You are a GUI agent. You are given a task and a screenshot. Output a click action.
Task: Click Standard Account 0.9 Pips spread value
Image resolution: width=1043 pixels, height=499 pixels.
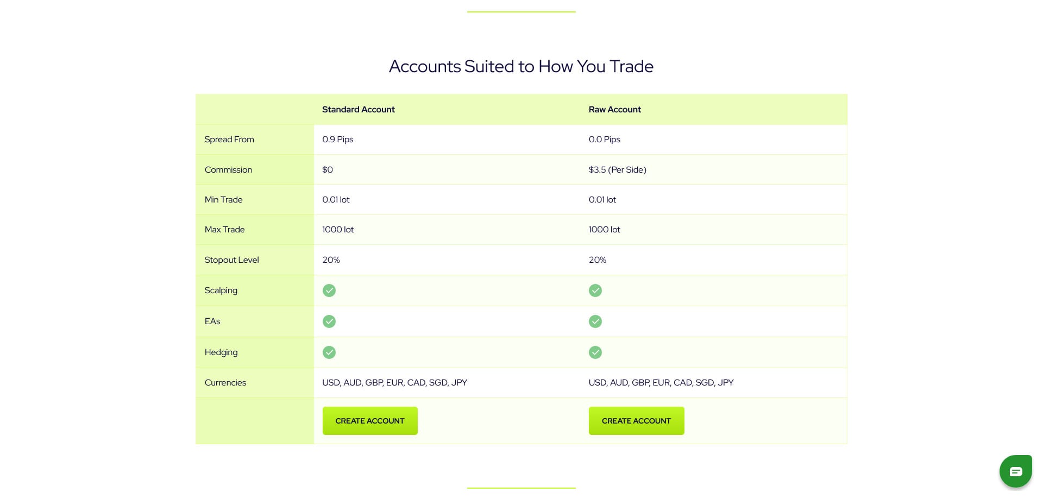(x=337, y=140)
